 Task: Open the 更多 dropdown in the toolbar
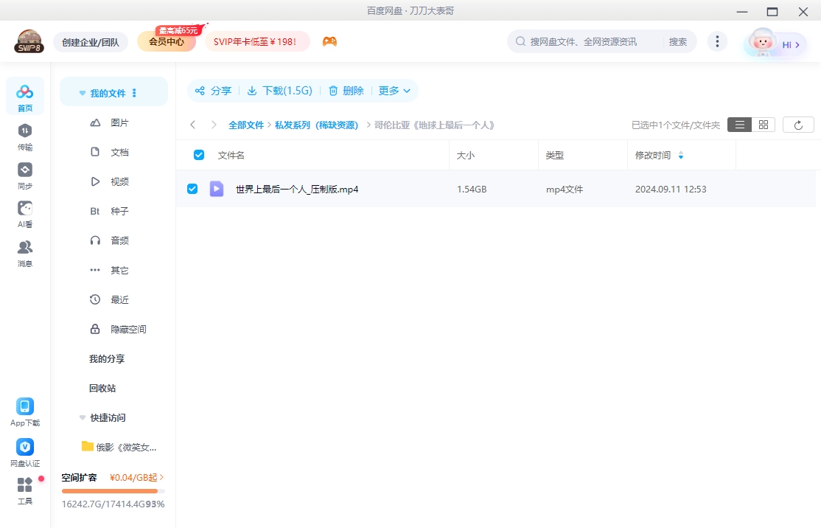point(394,91)
